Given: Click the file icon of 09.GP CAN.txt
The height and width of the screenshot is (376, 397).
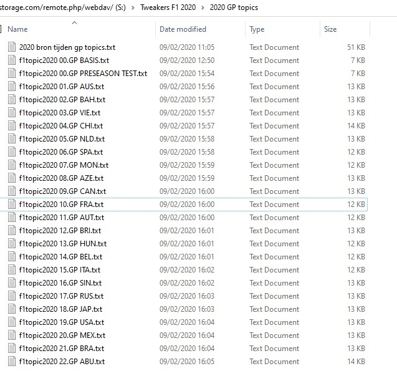Looking at the screenshot, I should (x=12, y=191).
